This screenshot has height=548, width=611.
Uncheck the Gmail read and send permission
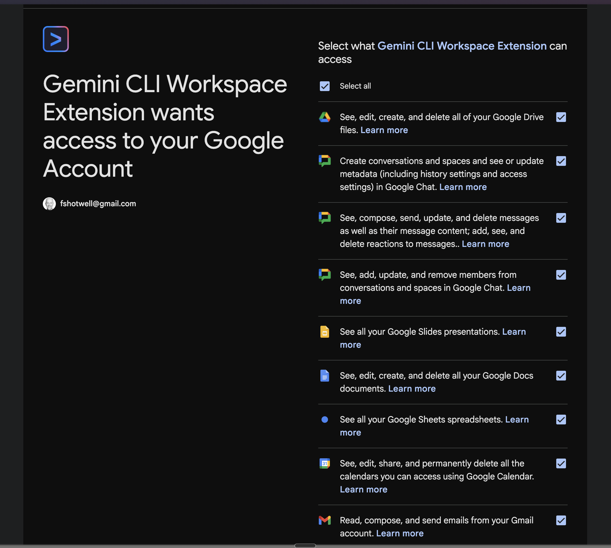[x=561, y=521]
